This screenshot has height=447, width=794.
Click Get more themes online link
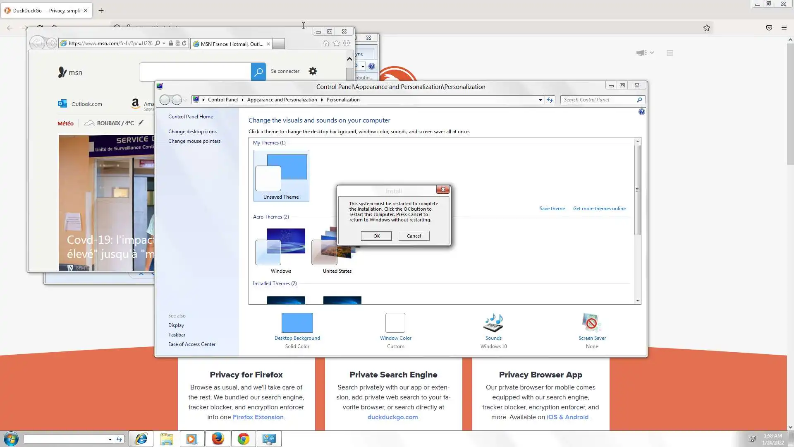599,209
